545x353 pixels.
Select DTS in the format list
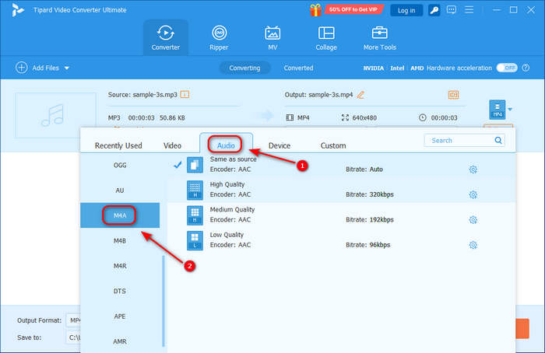120,292
